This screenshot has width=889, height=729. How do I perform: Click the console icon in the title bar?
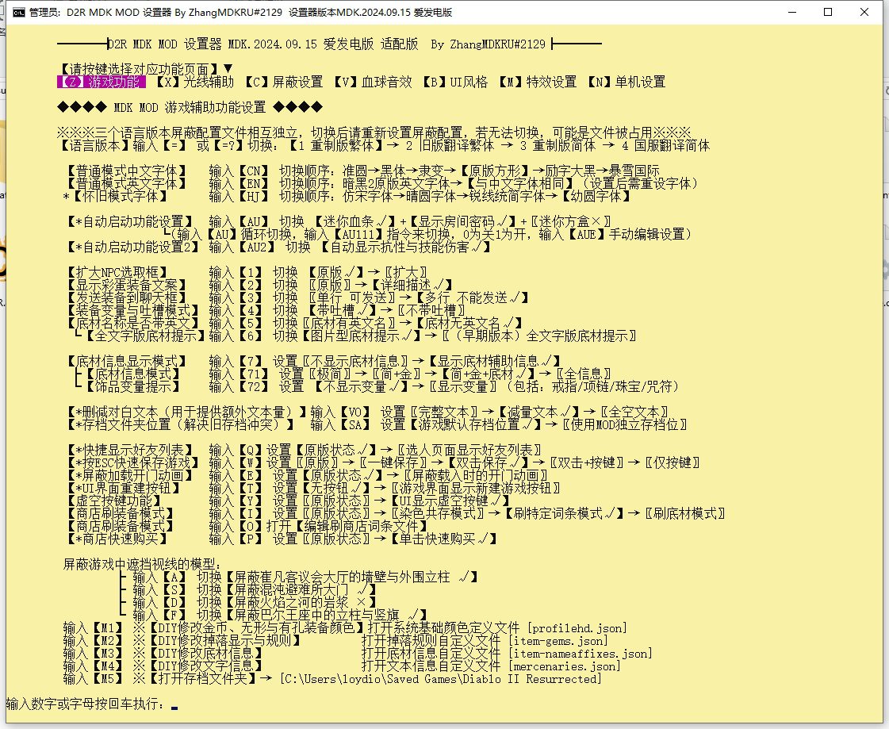click(19, 12)
